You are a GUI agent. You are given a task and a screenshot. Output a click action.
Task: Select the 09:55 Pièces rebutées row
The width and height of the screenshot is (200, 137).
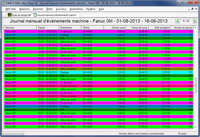click(99, 96)
